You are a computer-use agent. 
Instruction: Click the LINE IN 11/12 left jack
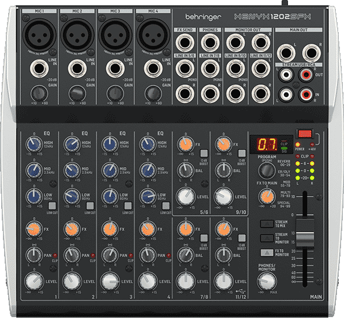pos(261,69)
